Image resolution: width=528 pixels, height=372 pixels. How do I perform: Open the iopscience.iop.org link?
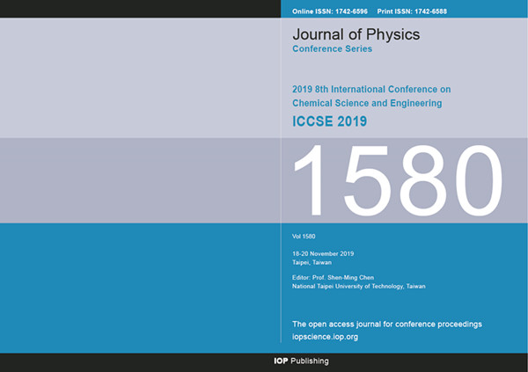tap(325, 337)
